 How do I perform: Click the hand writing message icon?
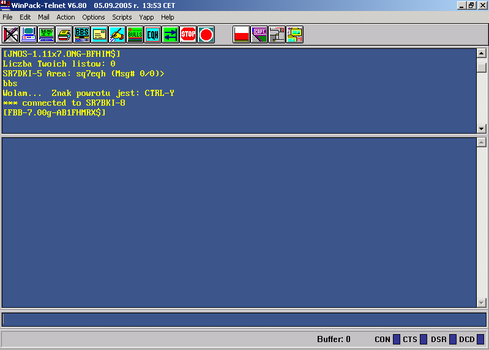click(118, 34)
